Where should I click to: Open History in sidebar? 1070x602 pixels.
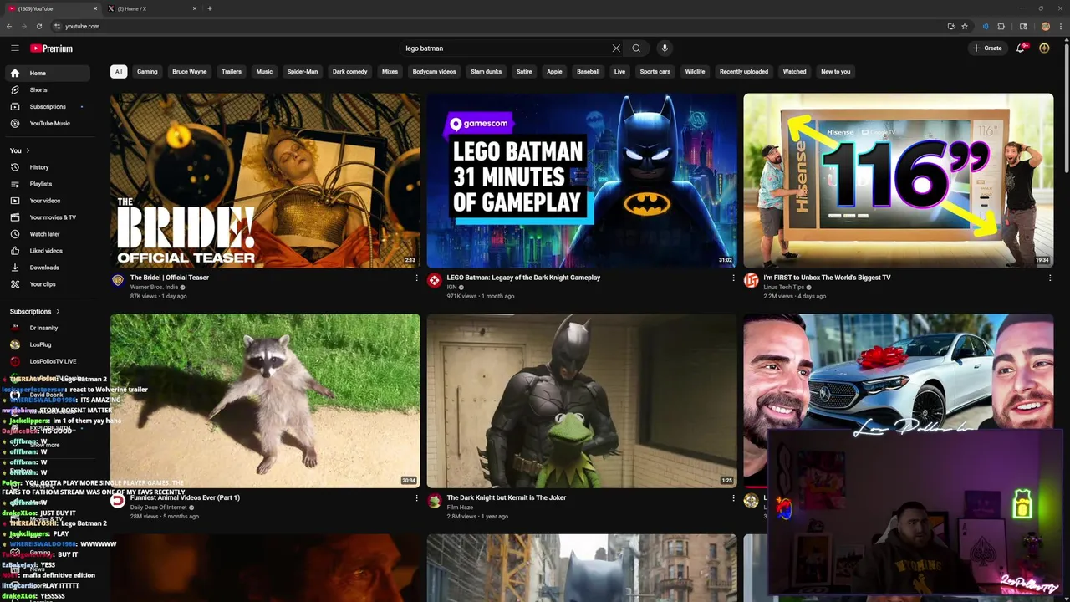(x=47, y=167)
